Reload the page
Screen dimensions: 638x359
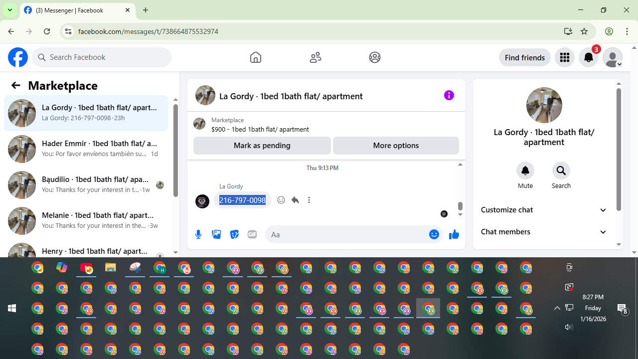point(47,31)
